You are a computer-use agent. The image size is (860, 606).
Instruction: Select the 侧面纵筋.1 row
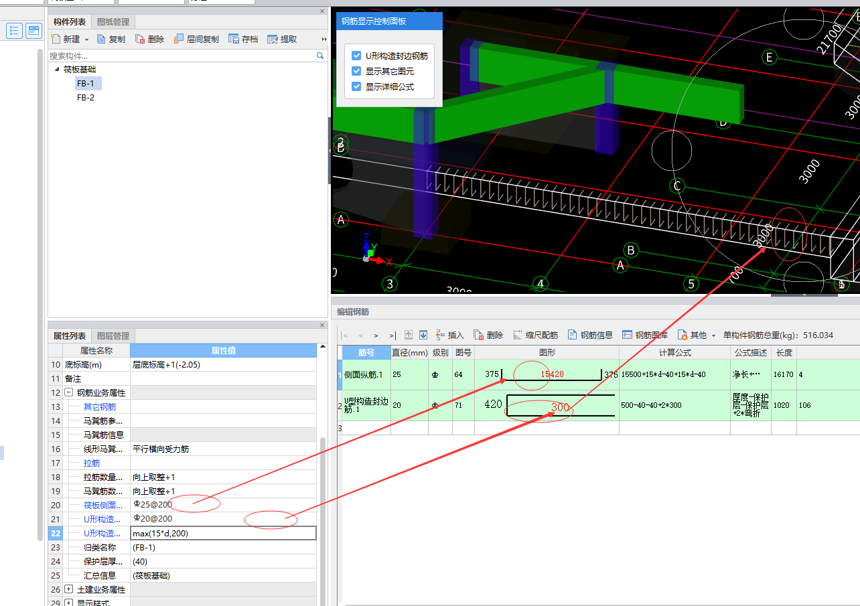(366, 374)
